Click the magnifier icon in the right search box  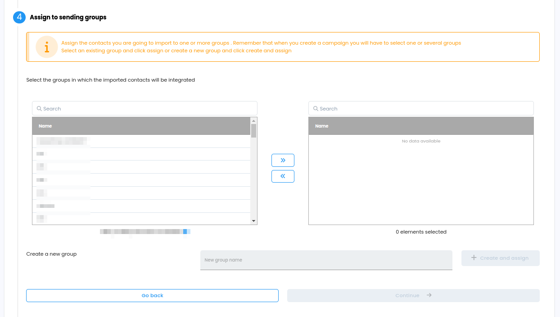[316, 109]
